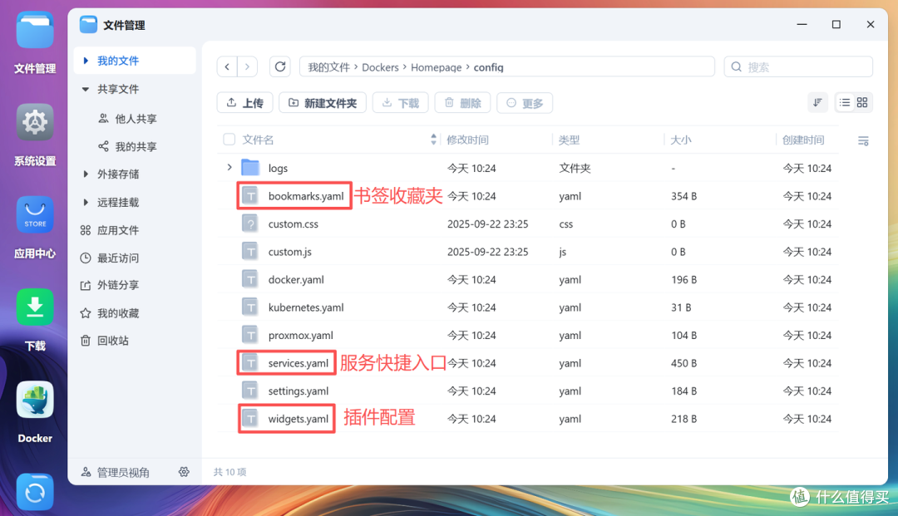898x516 pixels.
Task: Switch to list view
Action: click(x=845, y=102)
